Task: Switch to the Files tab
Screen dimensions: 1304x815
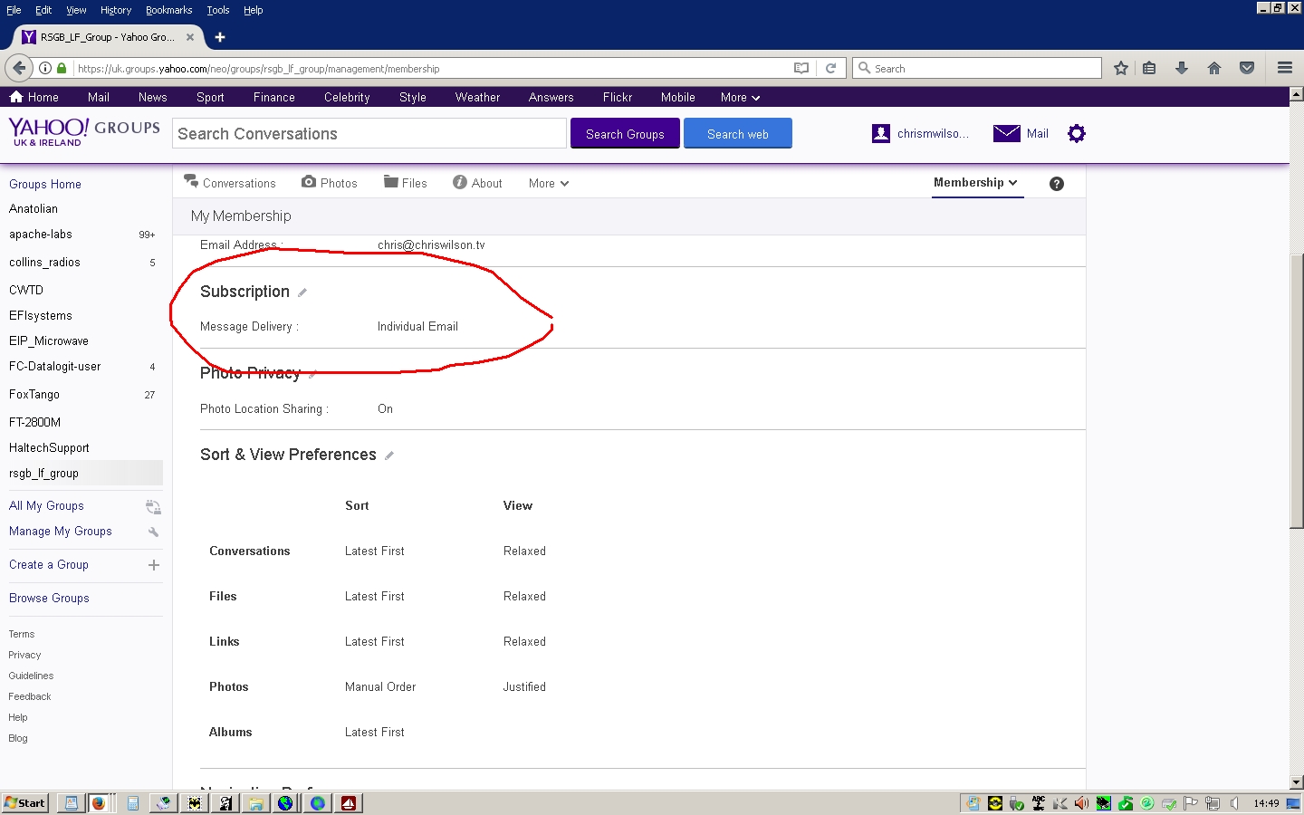Action: [406, 183]
